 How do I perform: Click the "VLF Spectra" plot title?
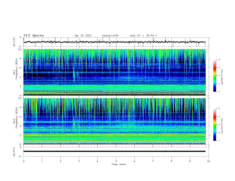pos(34,35)
